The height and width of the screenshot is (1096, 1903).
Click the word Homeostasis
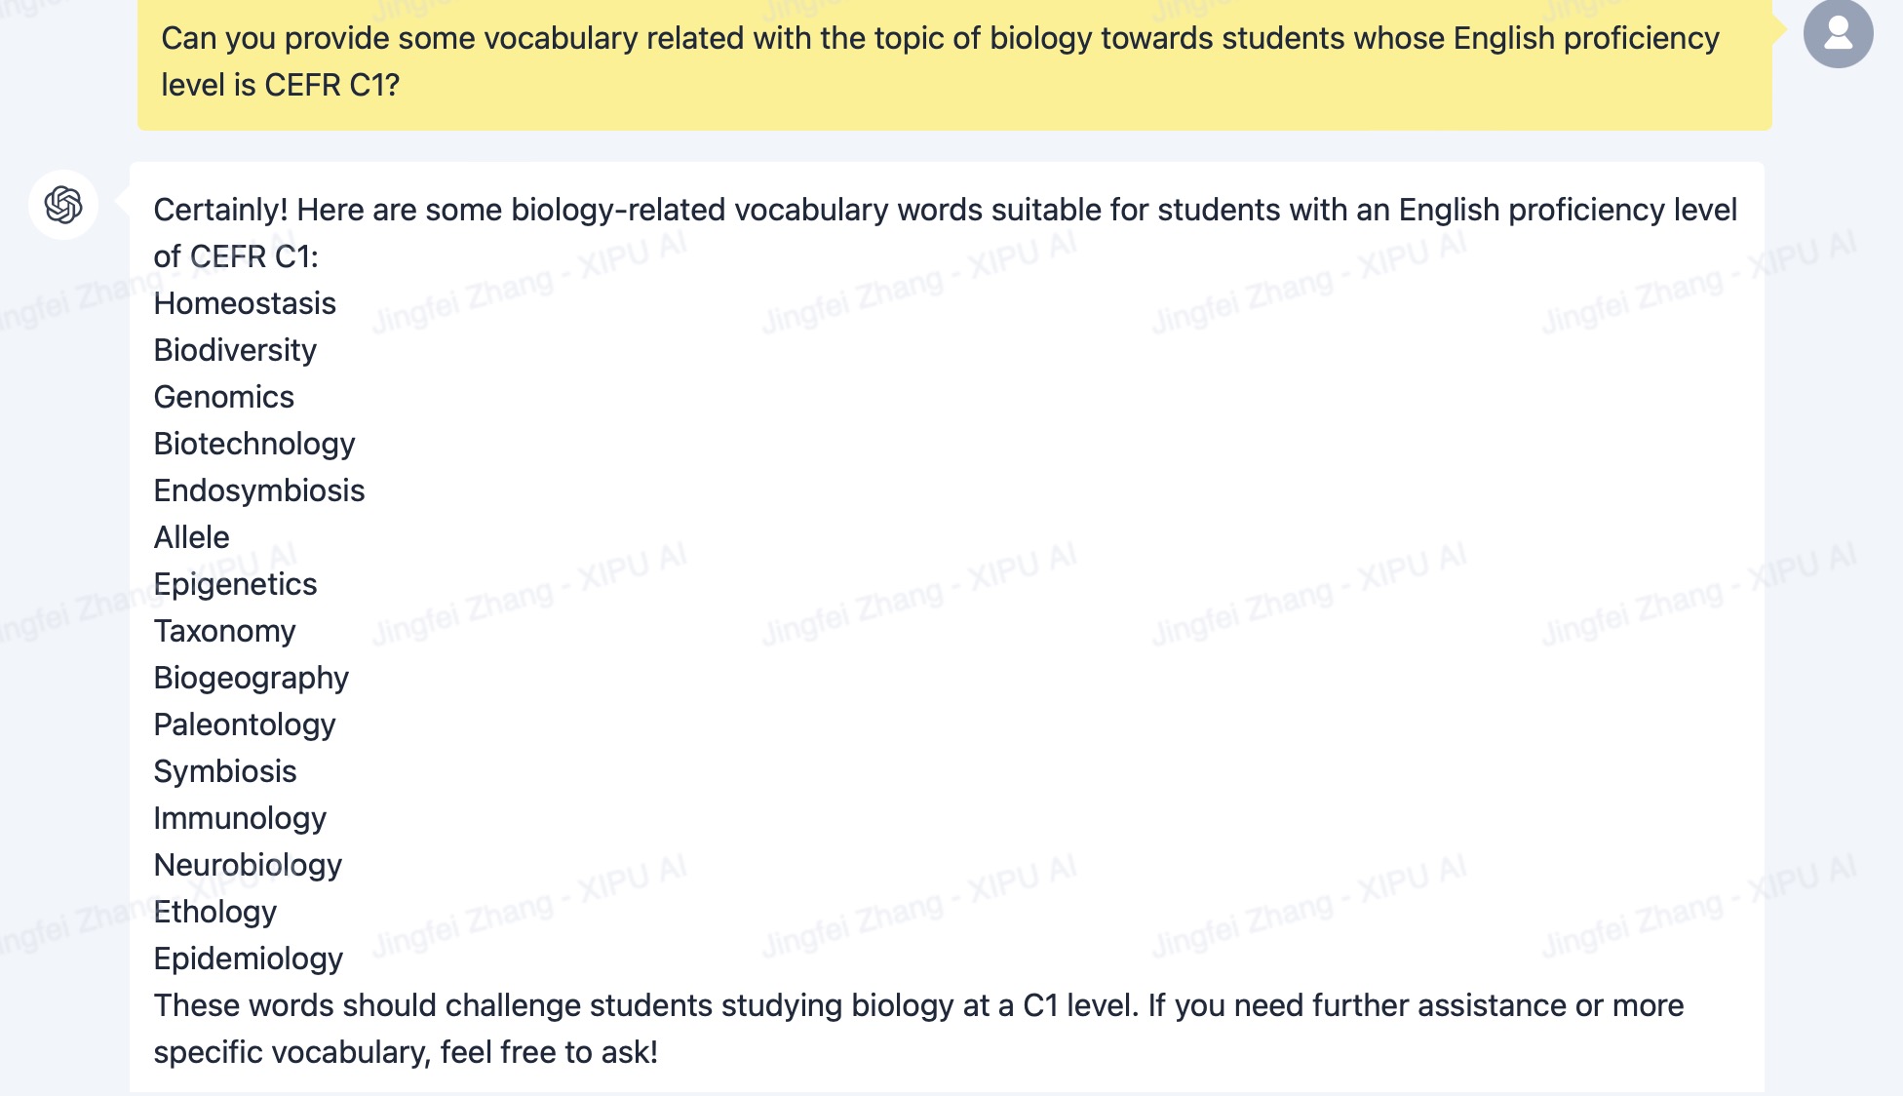pyautogui.click(x=245, y=303)
